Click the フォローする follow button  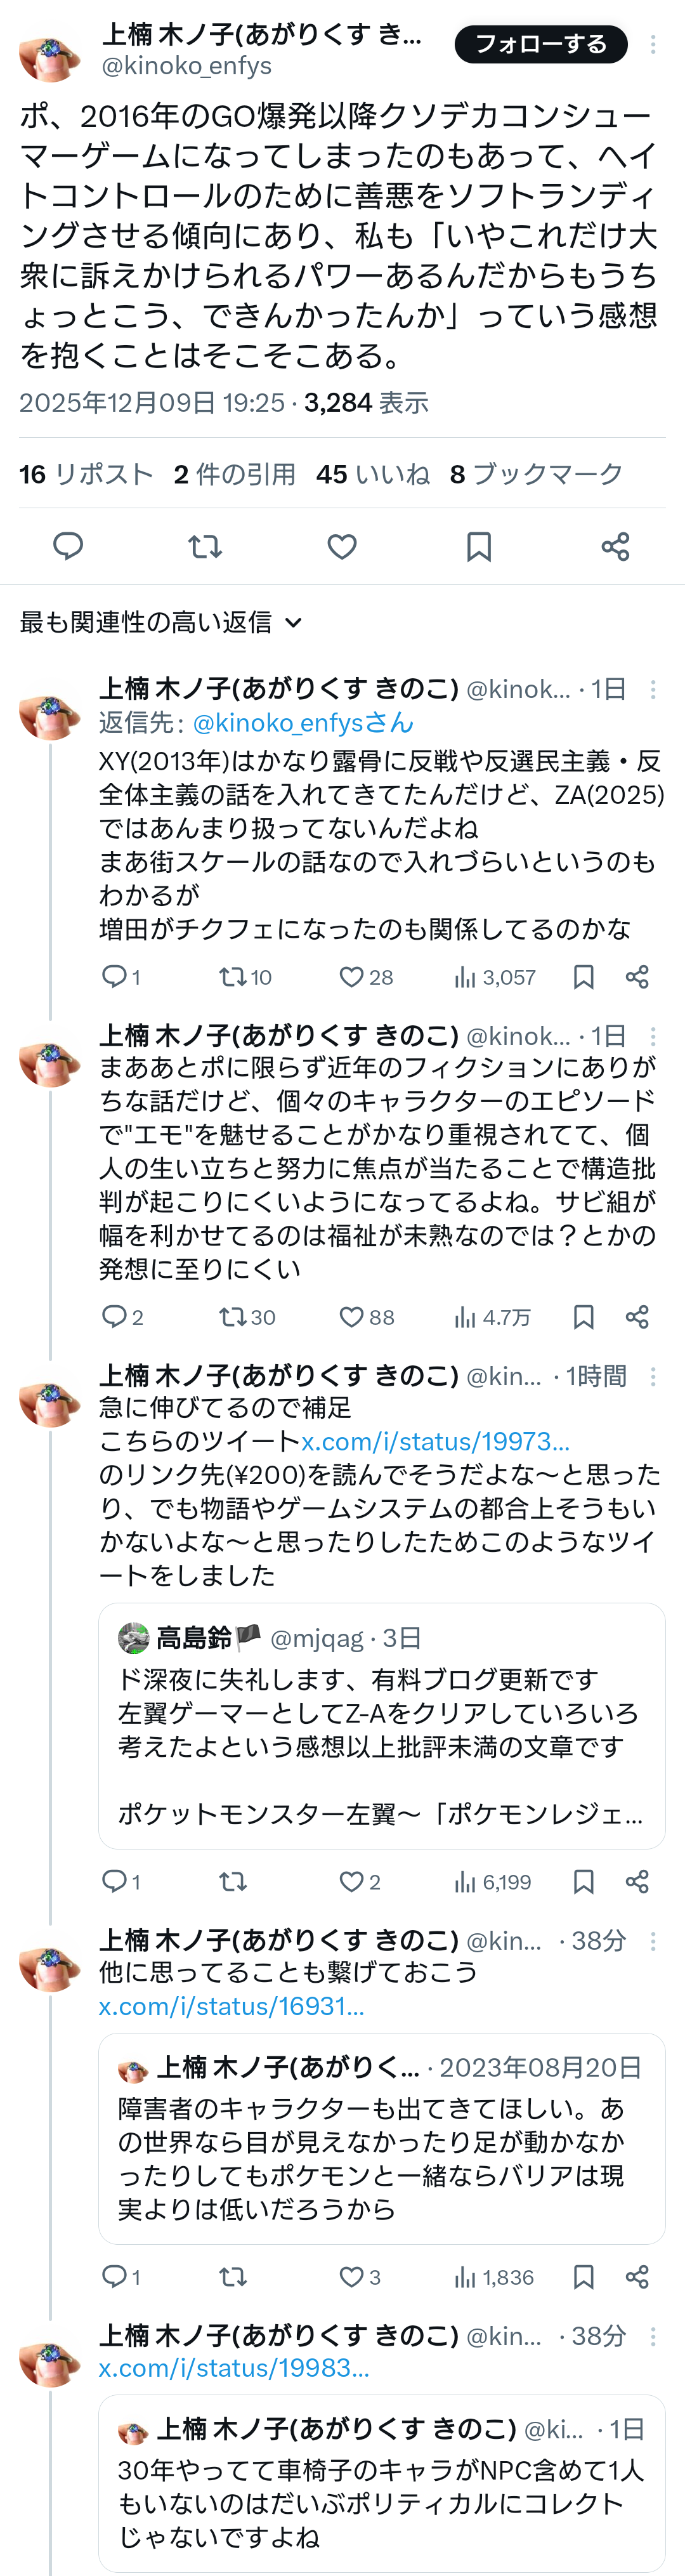coord(540,44)
